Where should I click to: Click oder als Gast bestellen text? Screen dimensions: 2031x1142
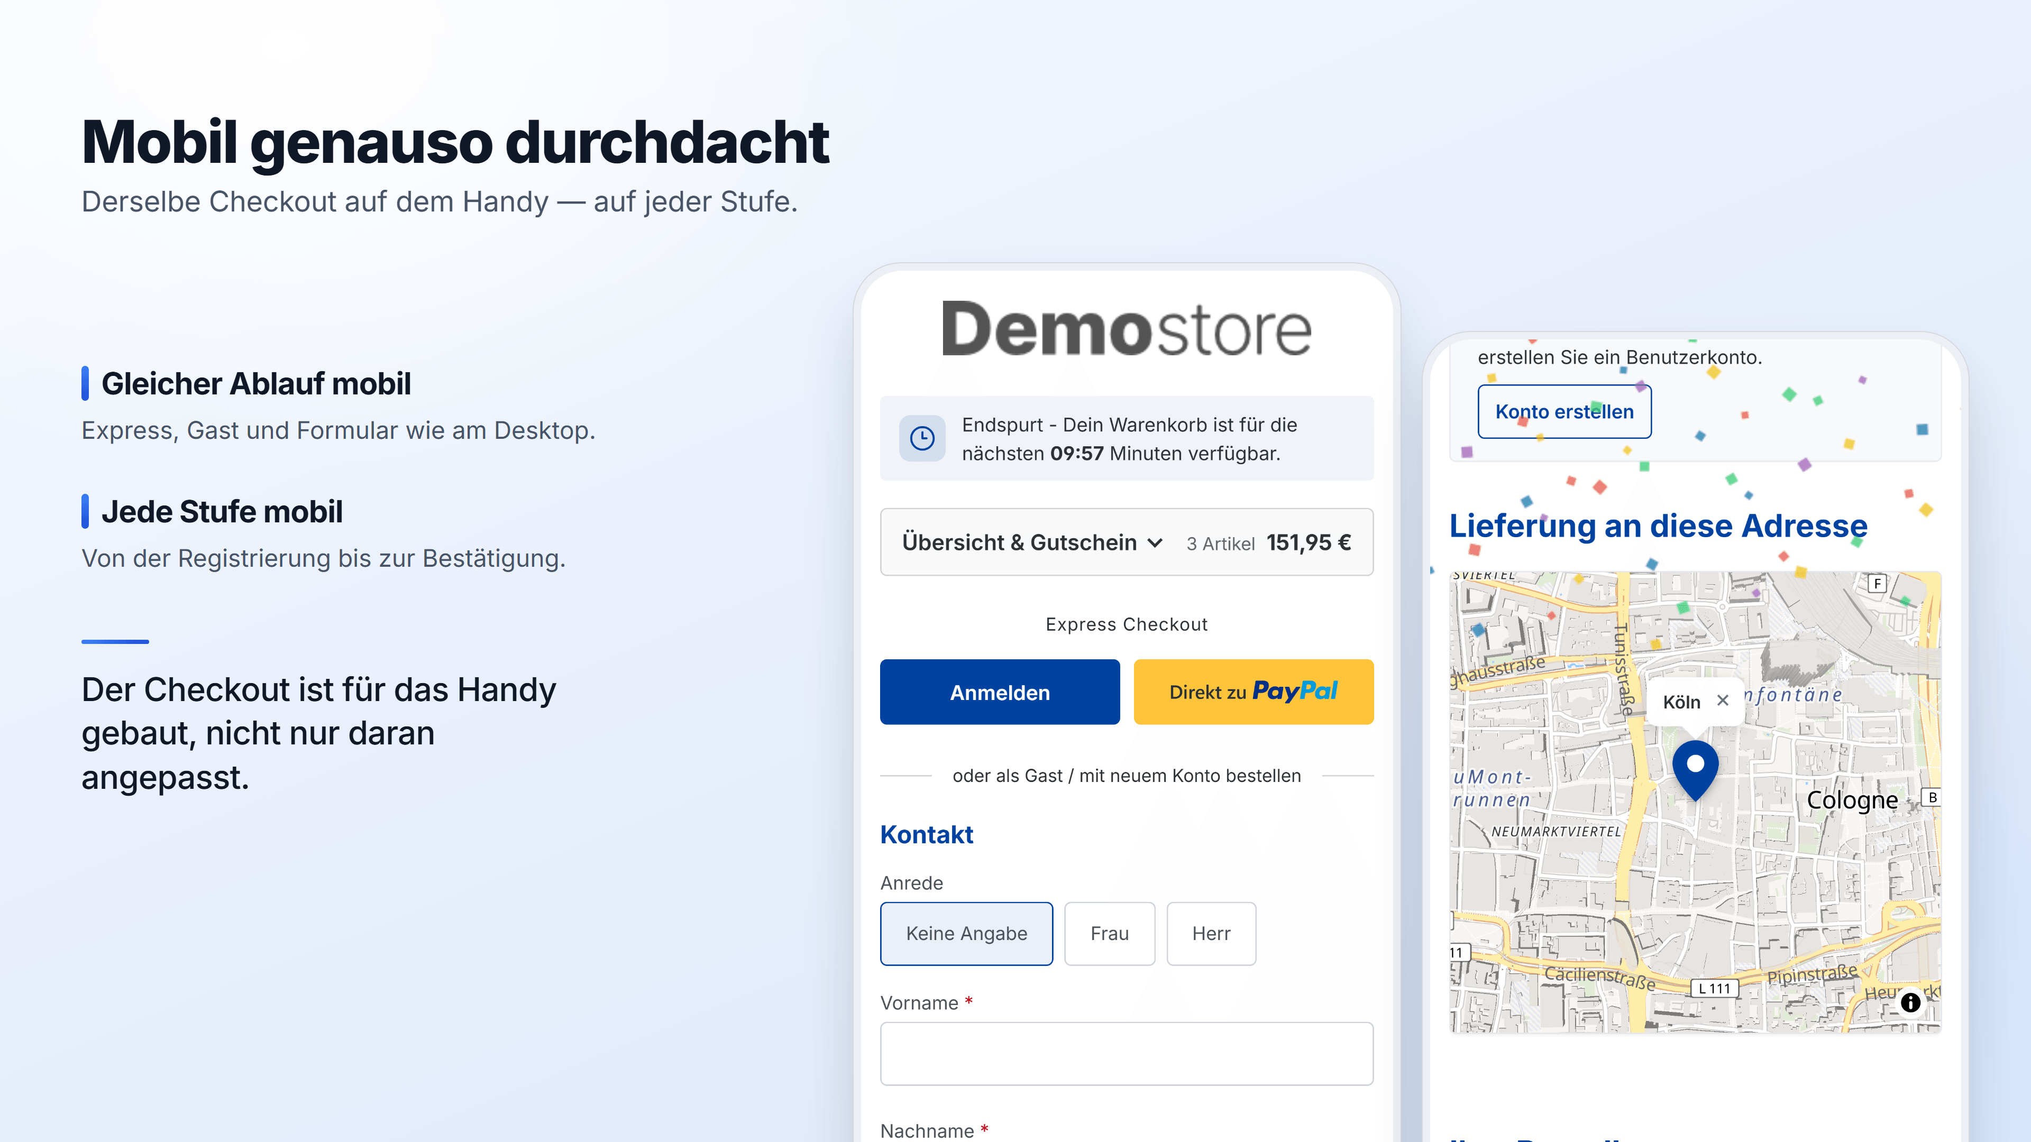(1127, 776)
